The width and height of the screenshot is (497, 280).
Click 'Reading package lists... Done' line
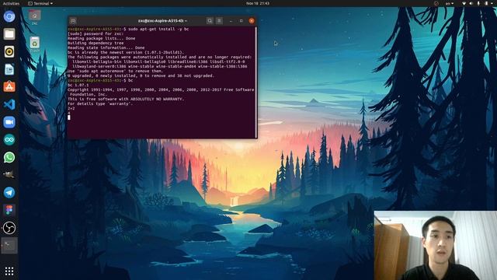(x=102, y=38)
